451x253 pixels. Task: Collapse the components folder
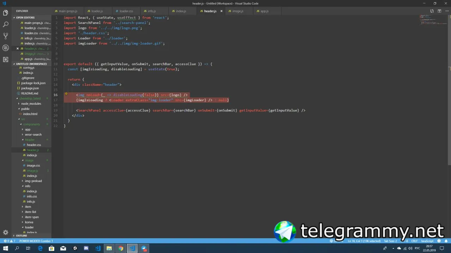32,124
